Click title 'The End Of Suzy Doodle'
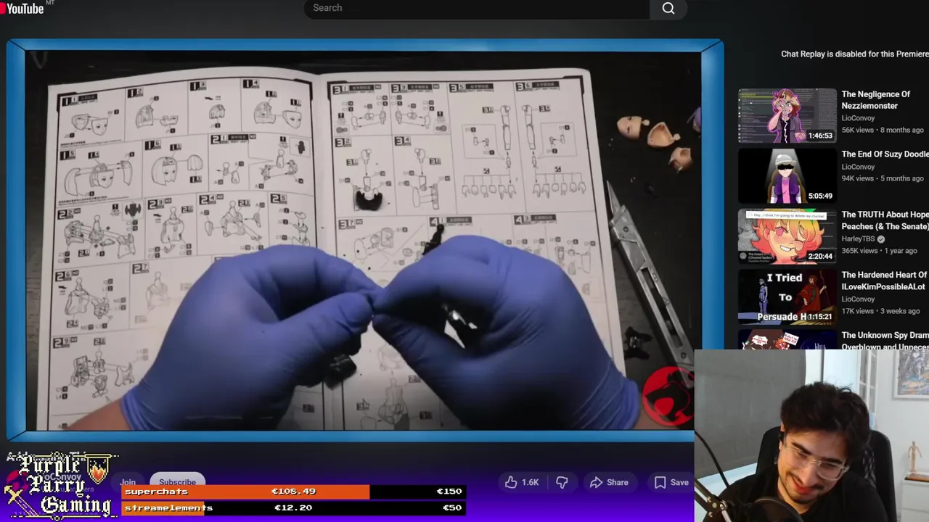 pos(885,154)
